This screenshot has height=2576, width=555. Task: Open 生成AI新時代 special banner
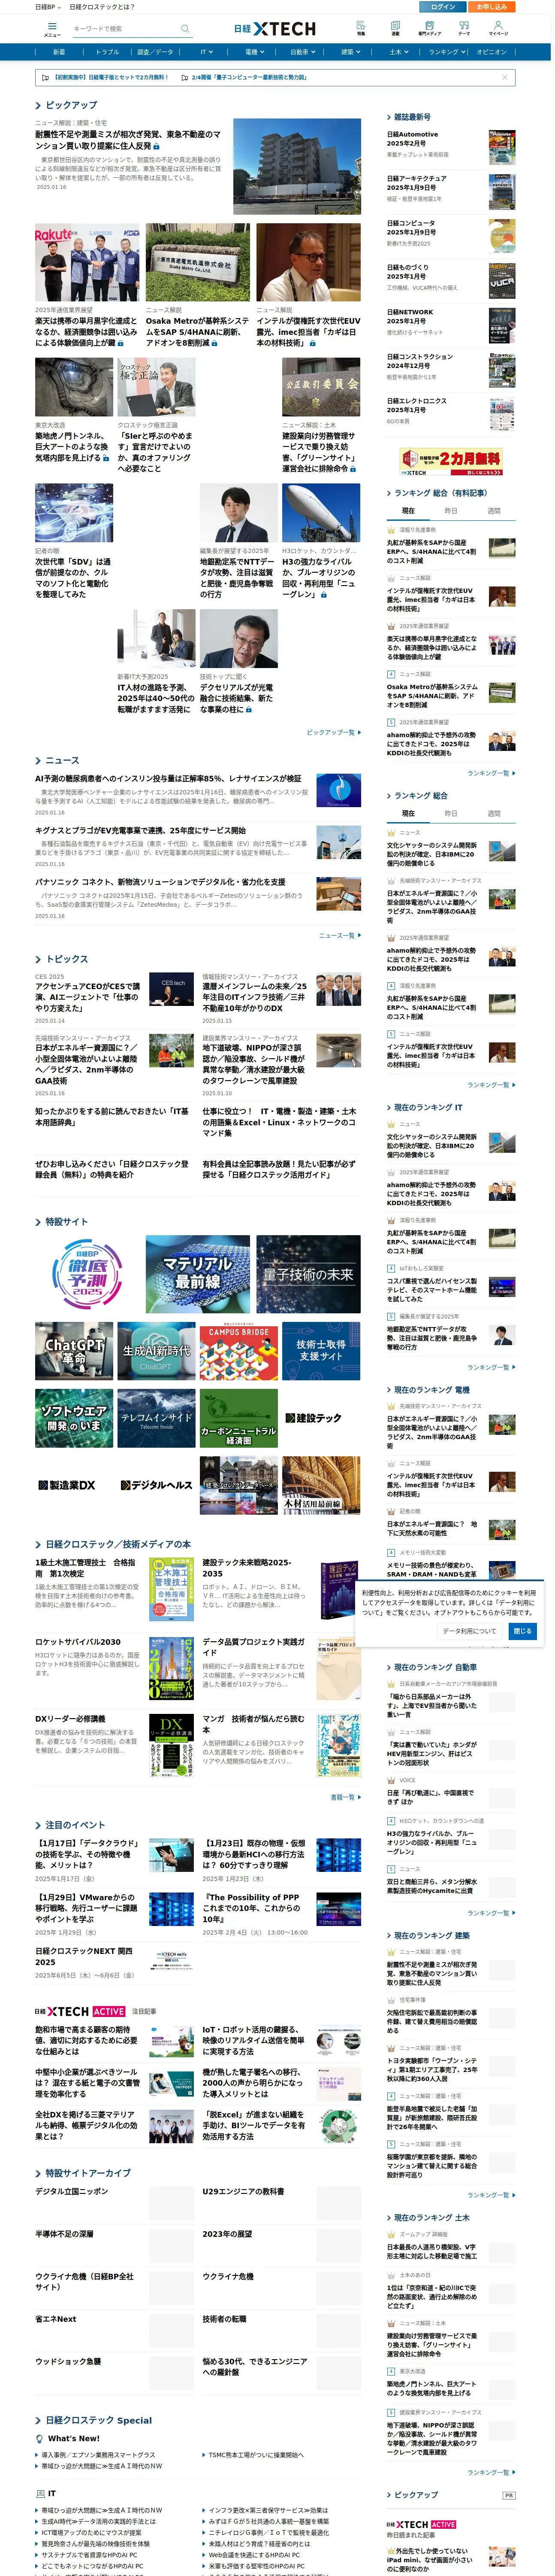[x=156, y=1351]
